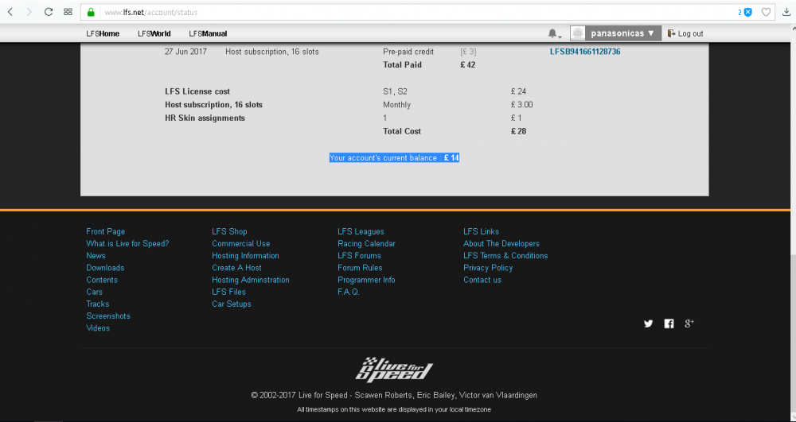
Task: Click the 'Monthly' subscription value
Action: (397, 105)
